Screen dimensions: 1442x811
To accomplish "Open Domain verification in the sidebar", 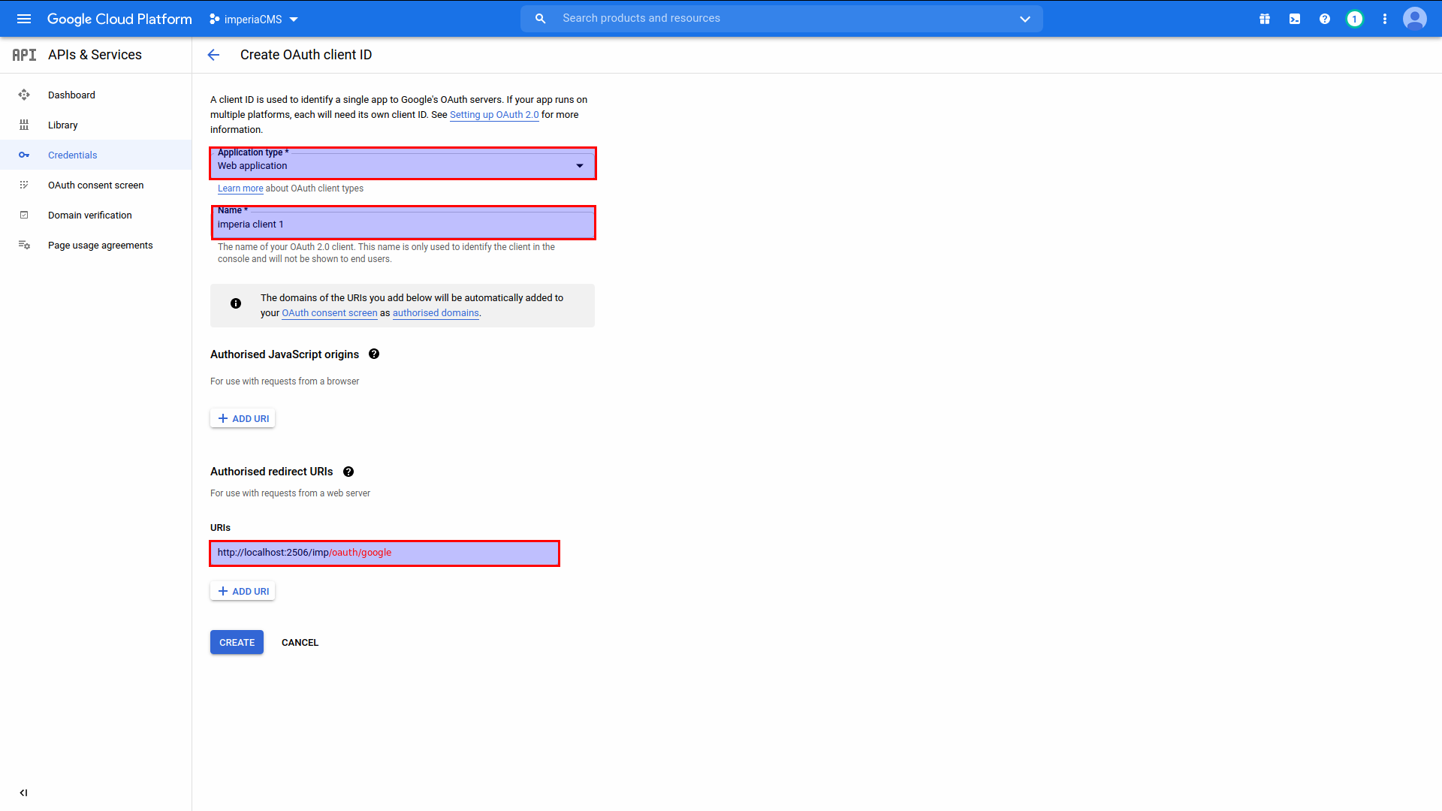I will coord(96,215).
